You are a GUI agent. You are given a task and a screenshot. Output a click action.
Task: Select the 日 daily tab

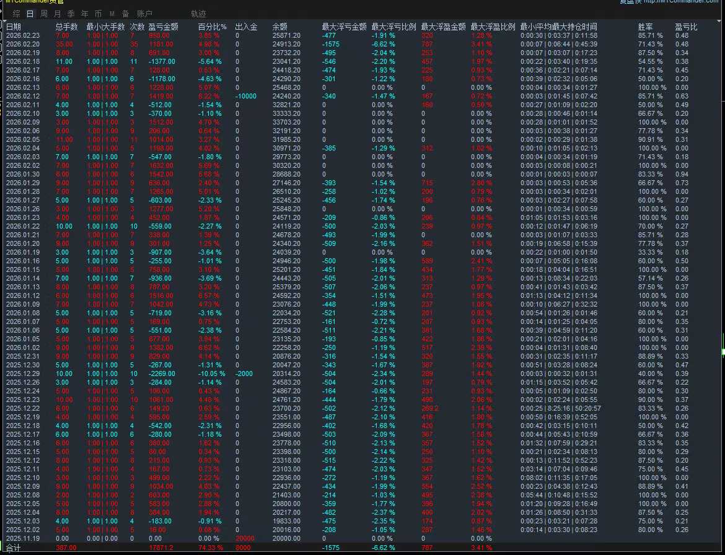(30, 14)
